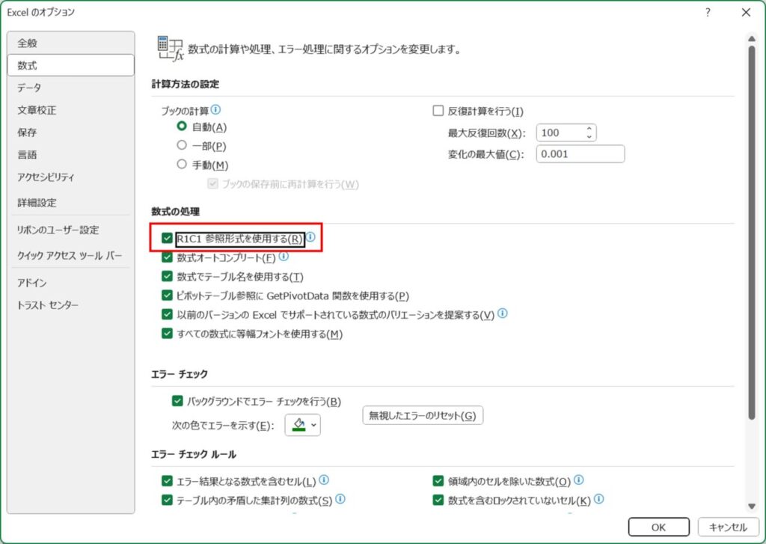Click info icon beside テーブル内の矛盾した集計列の数式
Viewport: 766px width, 544px height.
coord(340,499)
